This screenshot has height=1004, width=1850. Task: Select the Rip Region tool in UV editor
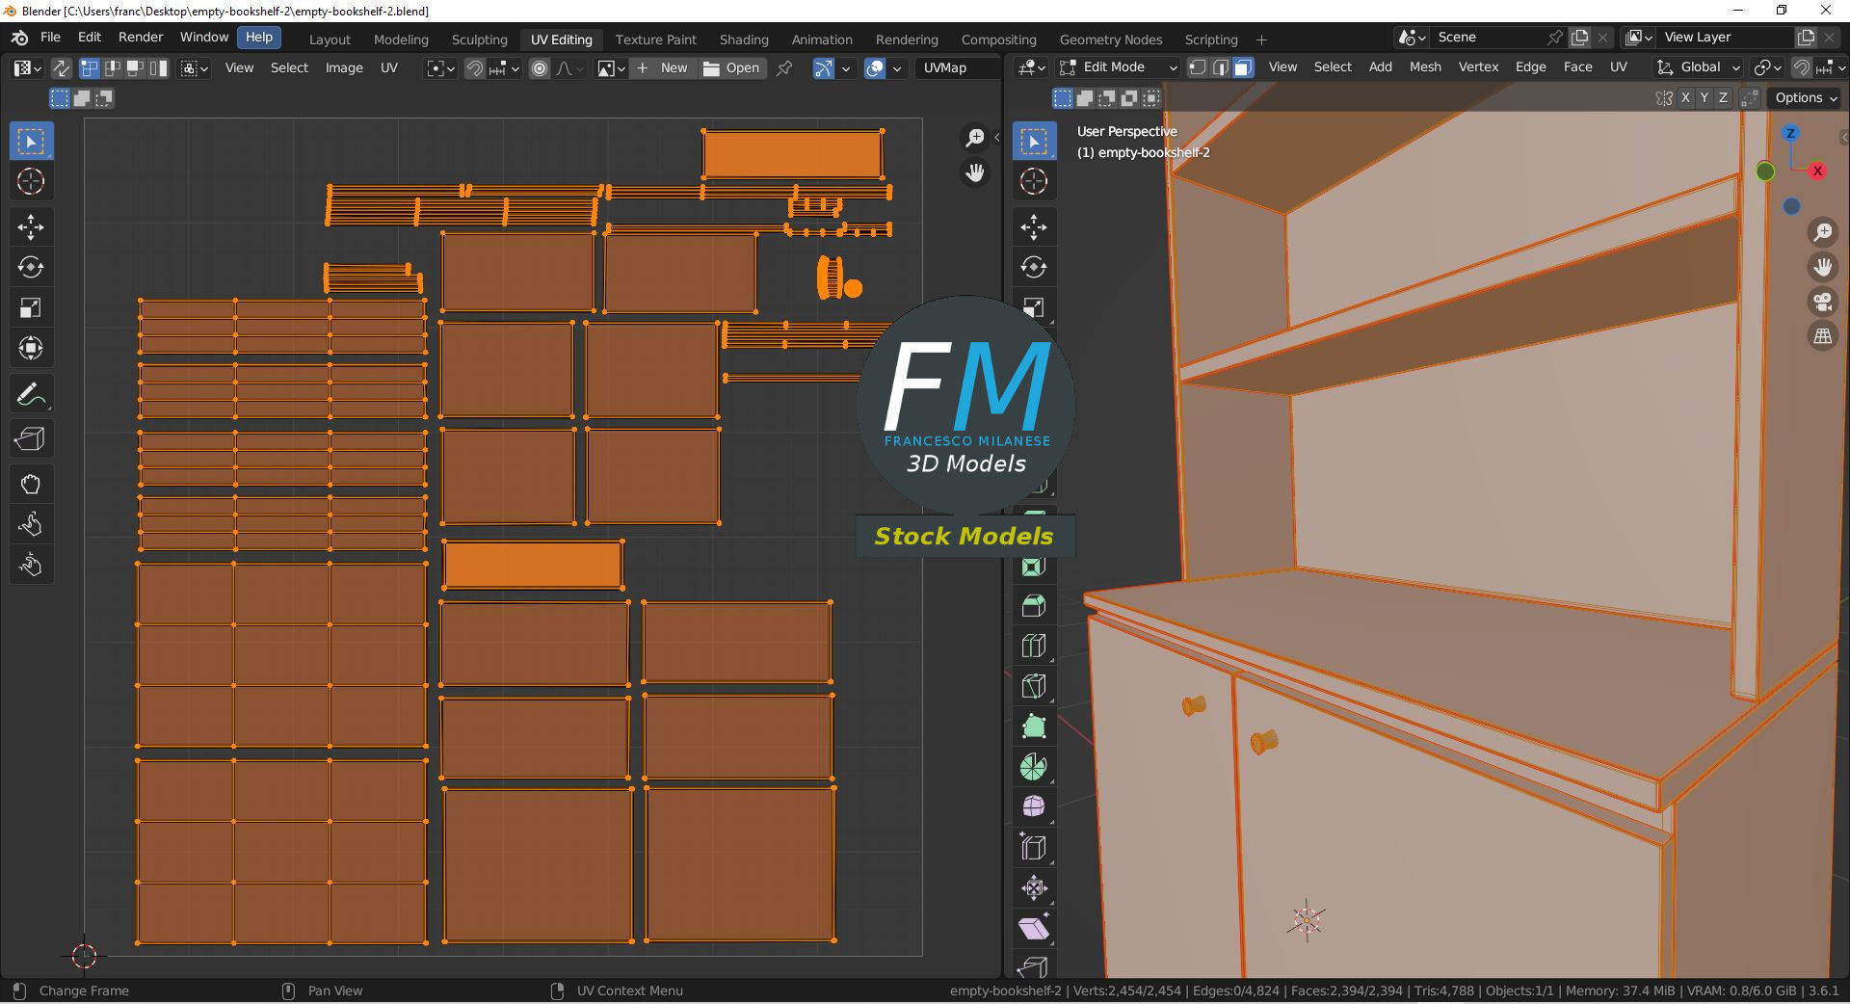[31, 439]
